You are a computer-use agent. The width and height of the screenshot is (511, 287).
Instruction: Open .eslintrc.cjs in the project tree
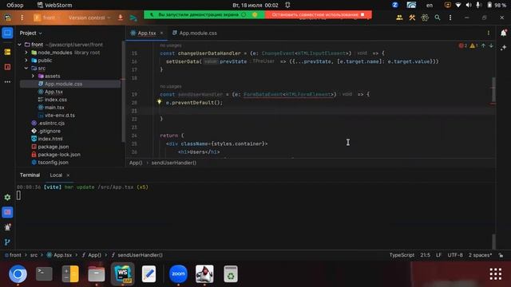click(51, 123)
